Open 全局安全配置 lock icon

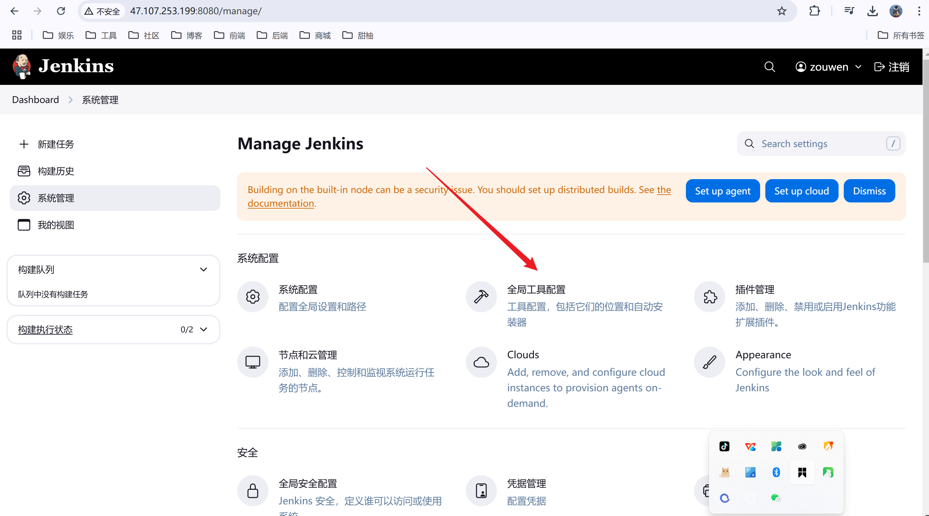click(253, 490)
